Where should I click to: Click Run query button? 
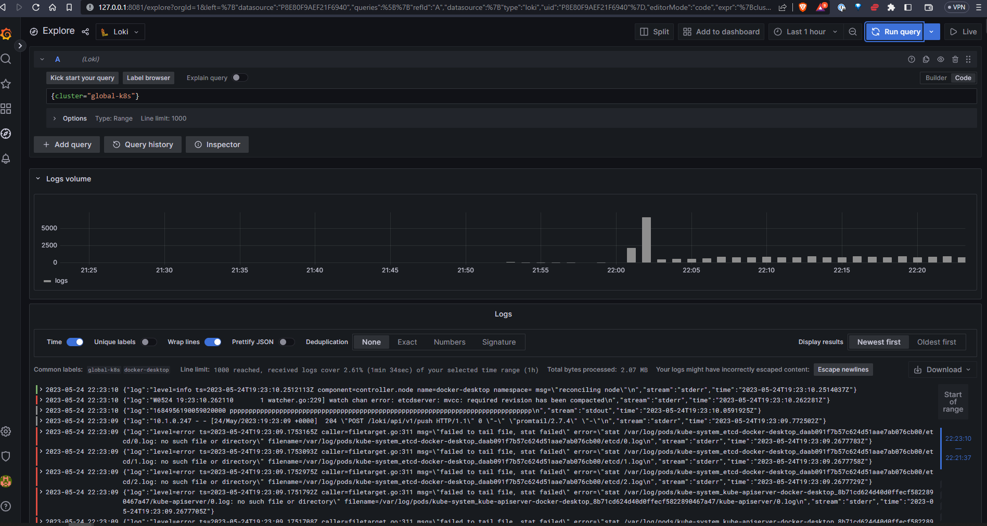895,32
